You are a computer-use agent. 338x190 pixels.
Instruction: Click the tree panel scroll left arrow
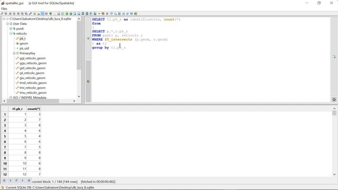pyautogui.click(x=4, y=101)
